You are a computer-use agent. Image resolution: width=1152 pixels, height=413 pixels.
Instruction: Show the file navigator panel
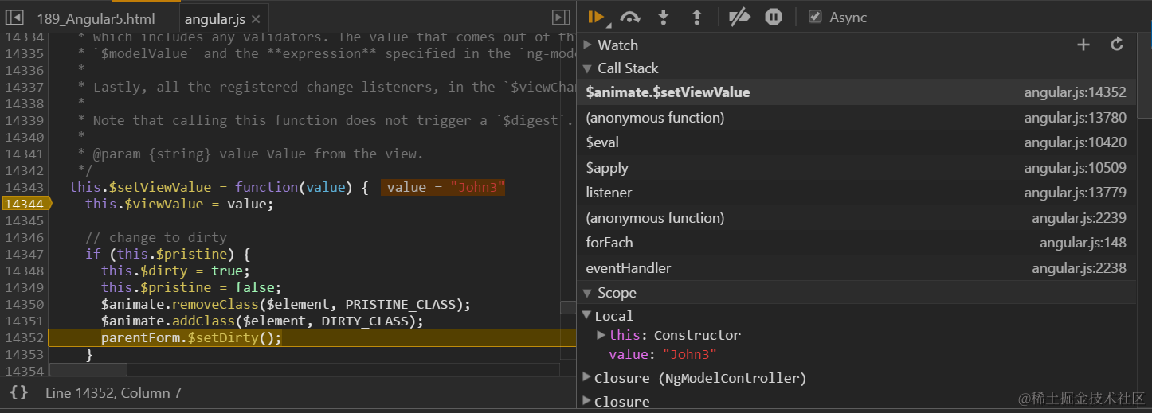(x=14, y=18)
